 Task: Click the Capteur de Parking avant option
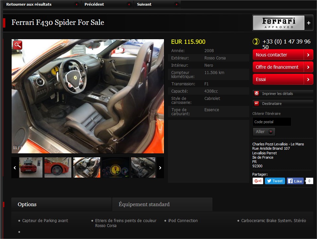(x=45, y=221)
